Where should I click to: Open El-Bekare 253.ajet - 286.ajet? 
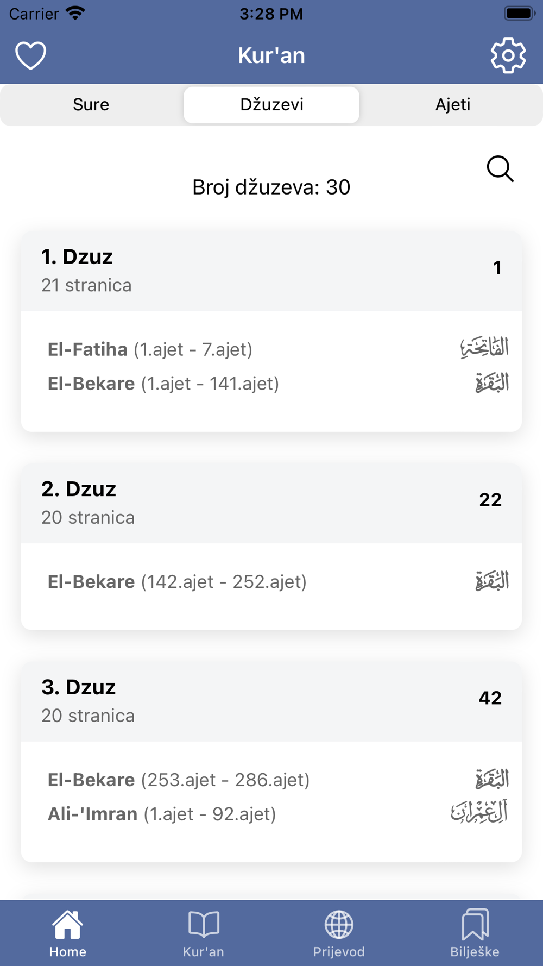179,780
